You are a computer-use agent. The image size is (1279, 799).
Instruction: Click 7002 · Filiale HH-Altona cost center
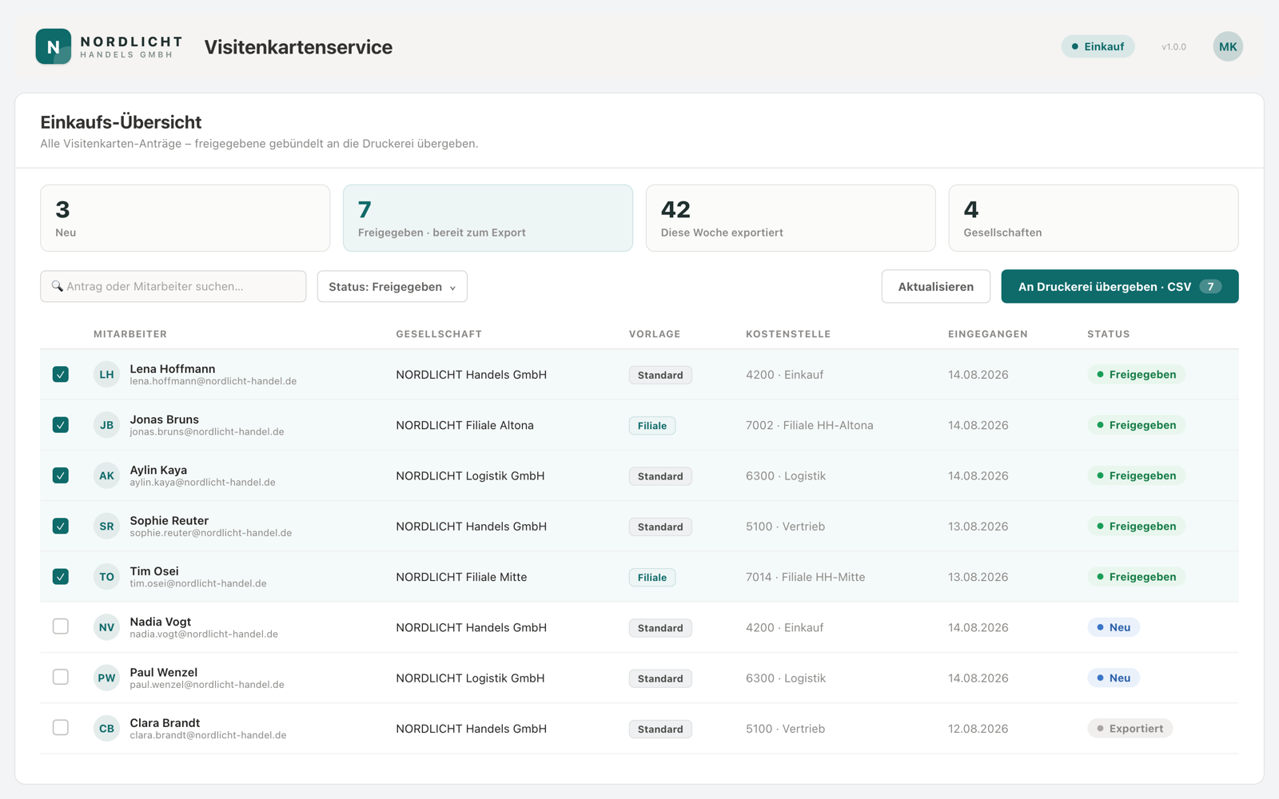[809, 425]
